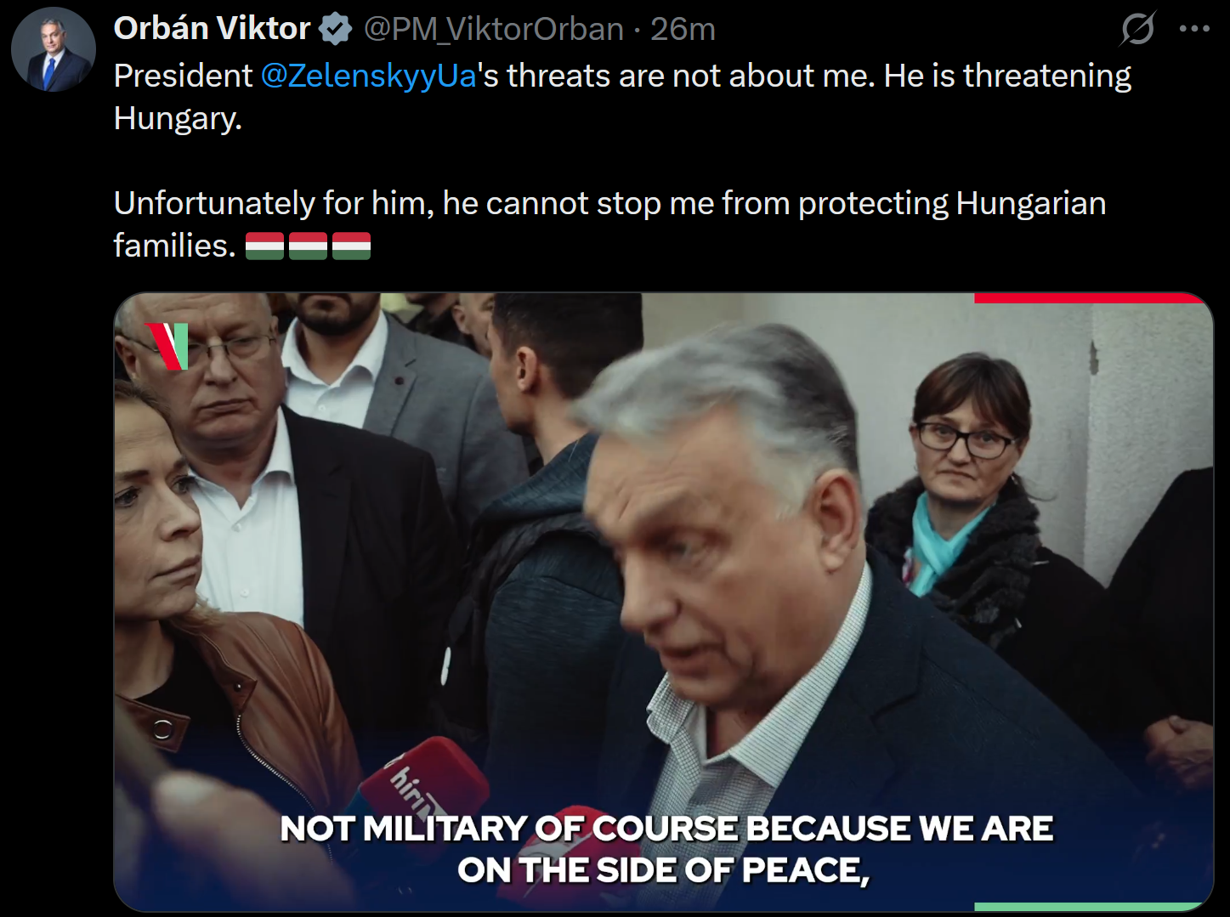Click the green bar below the video
The image size is (1230, 917).
click(x=1088, y=907)
